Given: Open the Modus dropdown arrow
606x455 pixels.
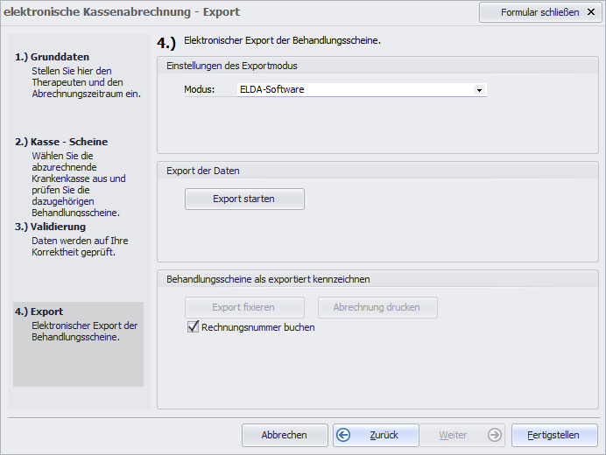Looking at the screenshot, I should point(479,90).
